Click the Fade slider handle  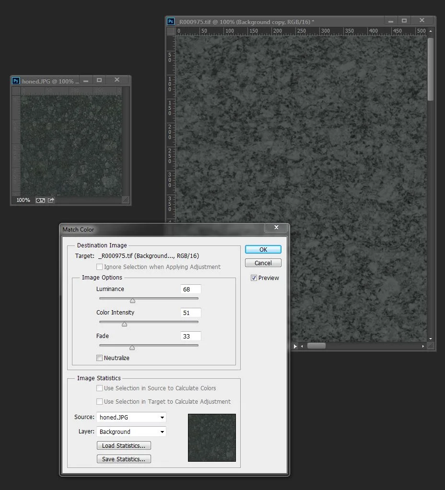(x=133, y=348)
